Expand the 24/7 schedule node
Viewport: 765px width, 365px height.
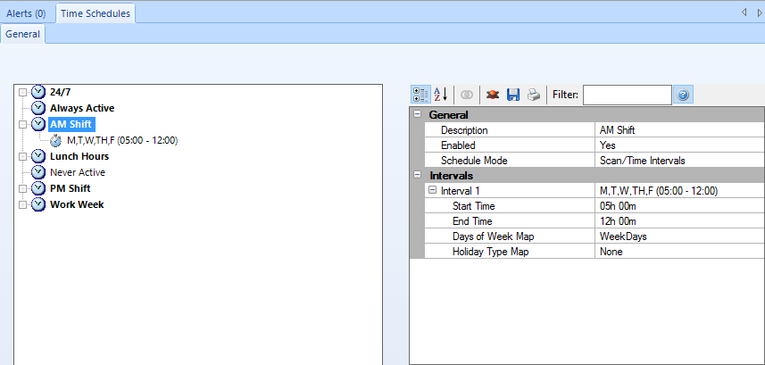pyautogui.click(x=22, y=92)
